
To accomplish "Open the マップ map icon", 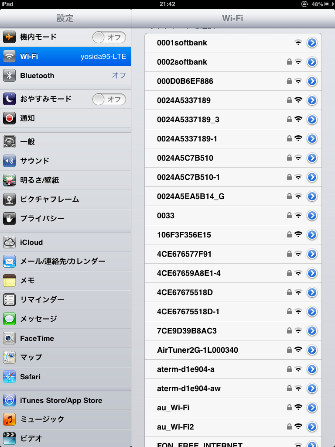I will (x=10, y=357).
